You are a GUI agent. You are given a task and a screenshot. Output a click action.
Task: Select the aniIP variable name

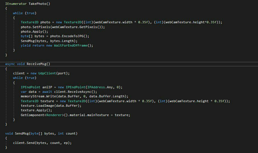click(x=47, y=87)
